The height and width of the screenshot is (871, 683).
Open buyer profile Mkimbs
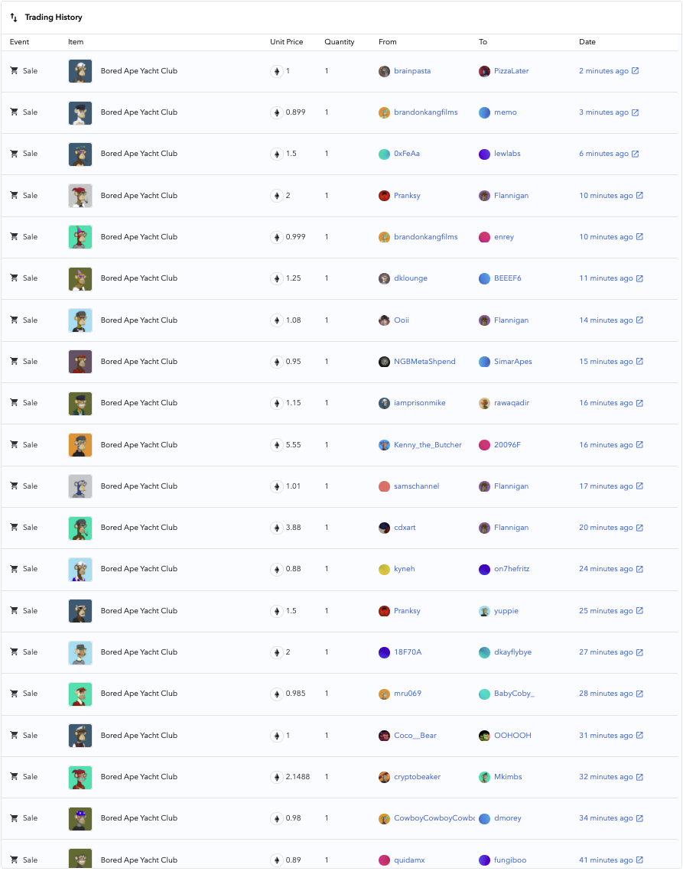point(508,777)
